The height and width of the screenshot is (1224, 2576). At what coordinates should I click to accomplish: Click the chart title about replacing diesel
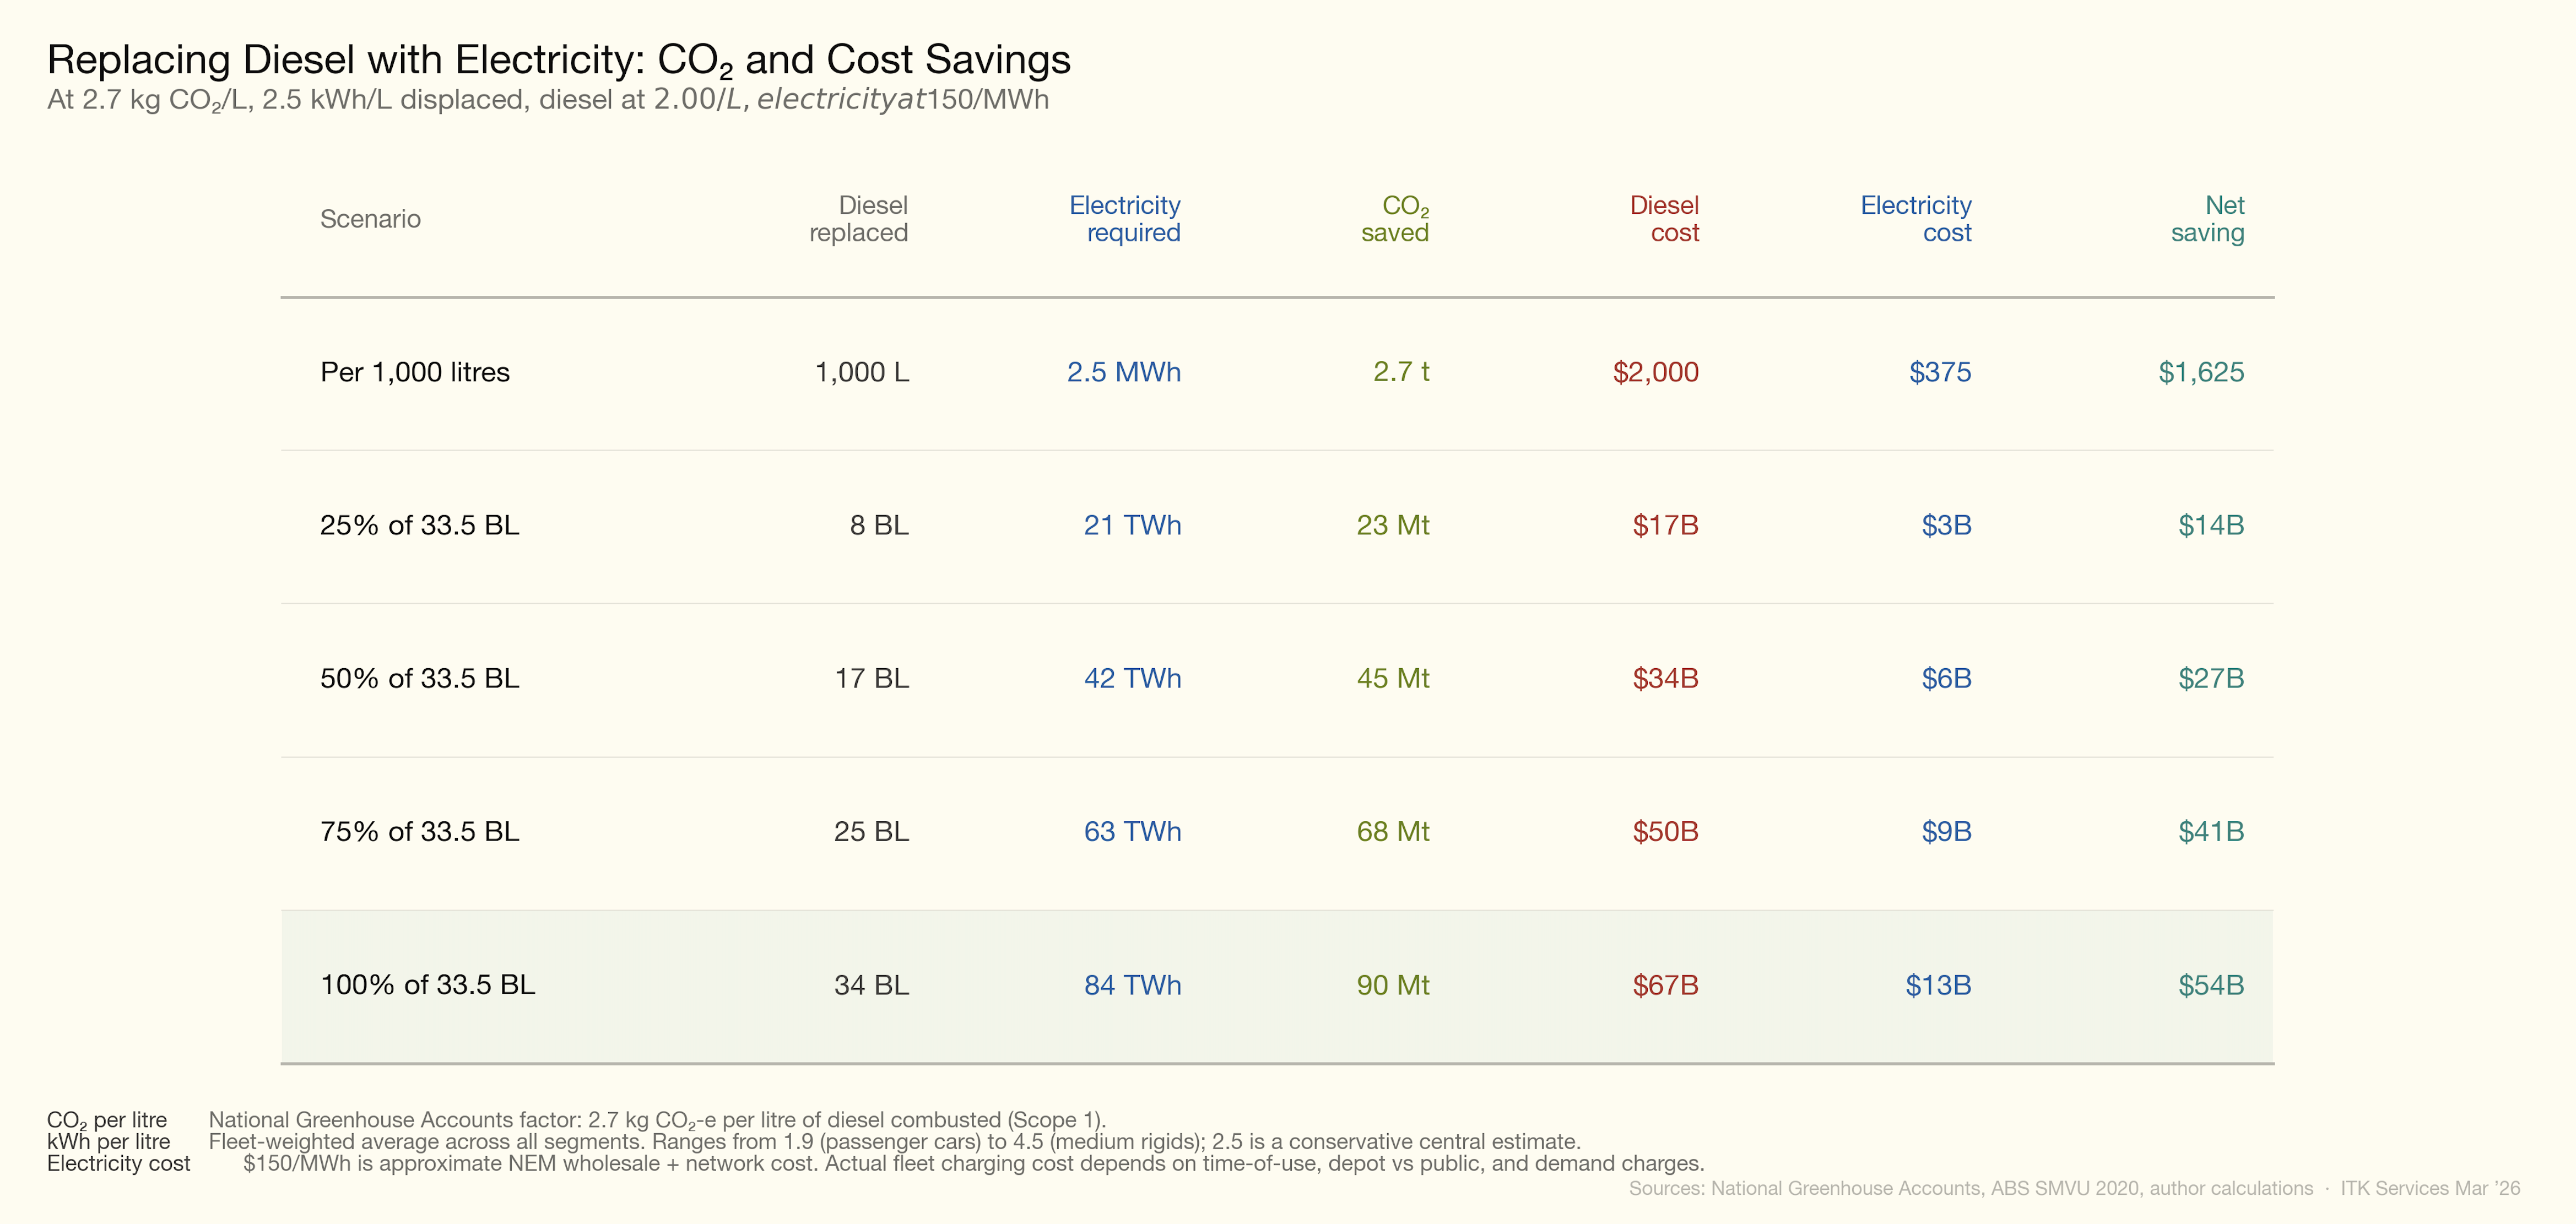[558, 60]
